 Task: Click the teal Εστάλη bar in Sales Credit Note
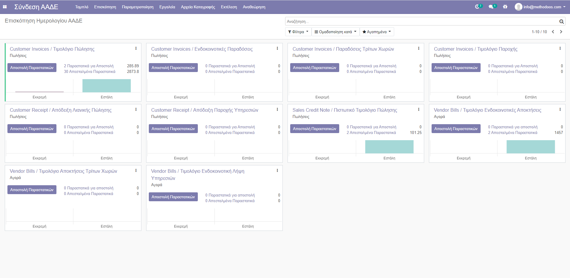point(389,147)
